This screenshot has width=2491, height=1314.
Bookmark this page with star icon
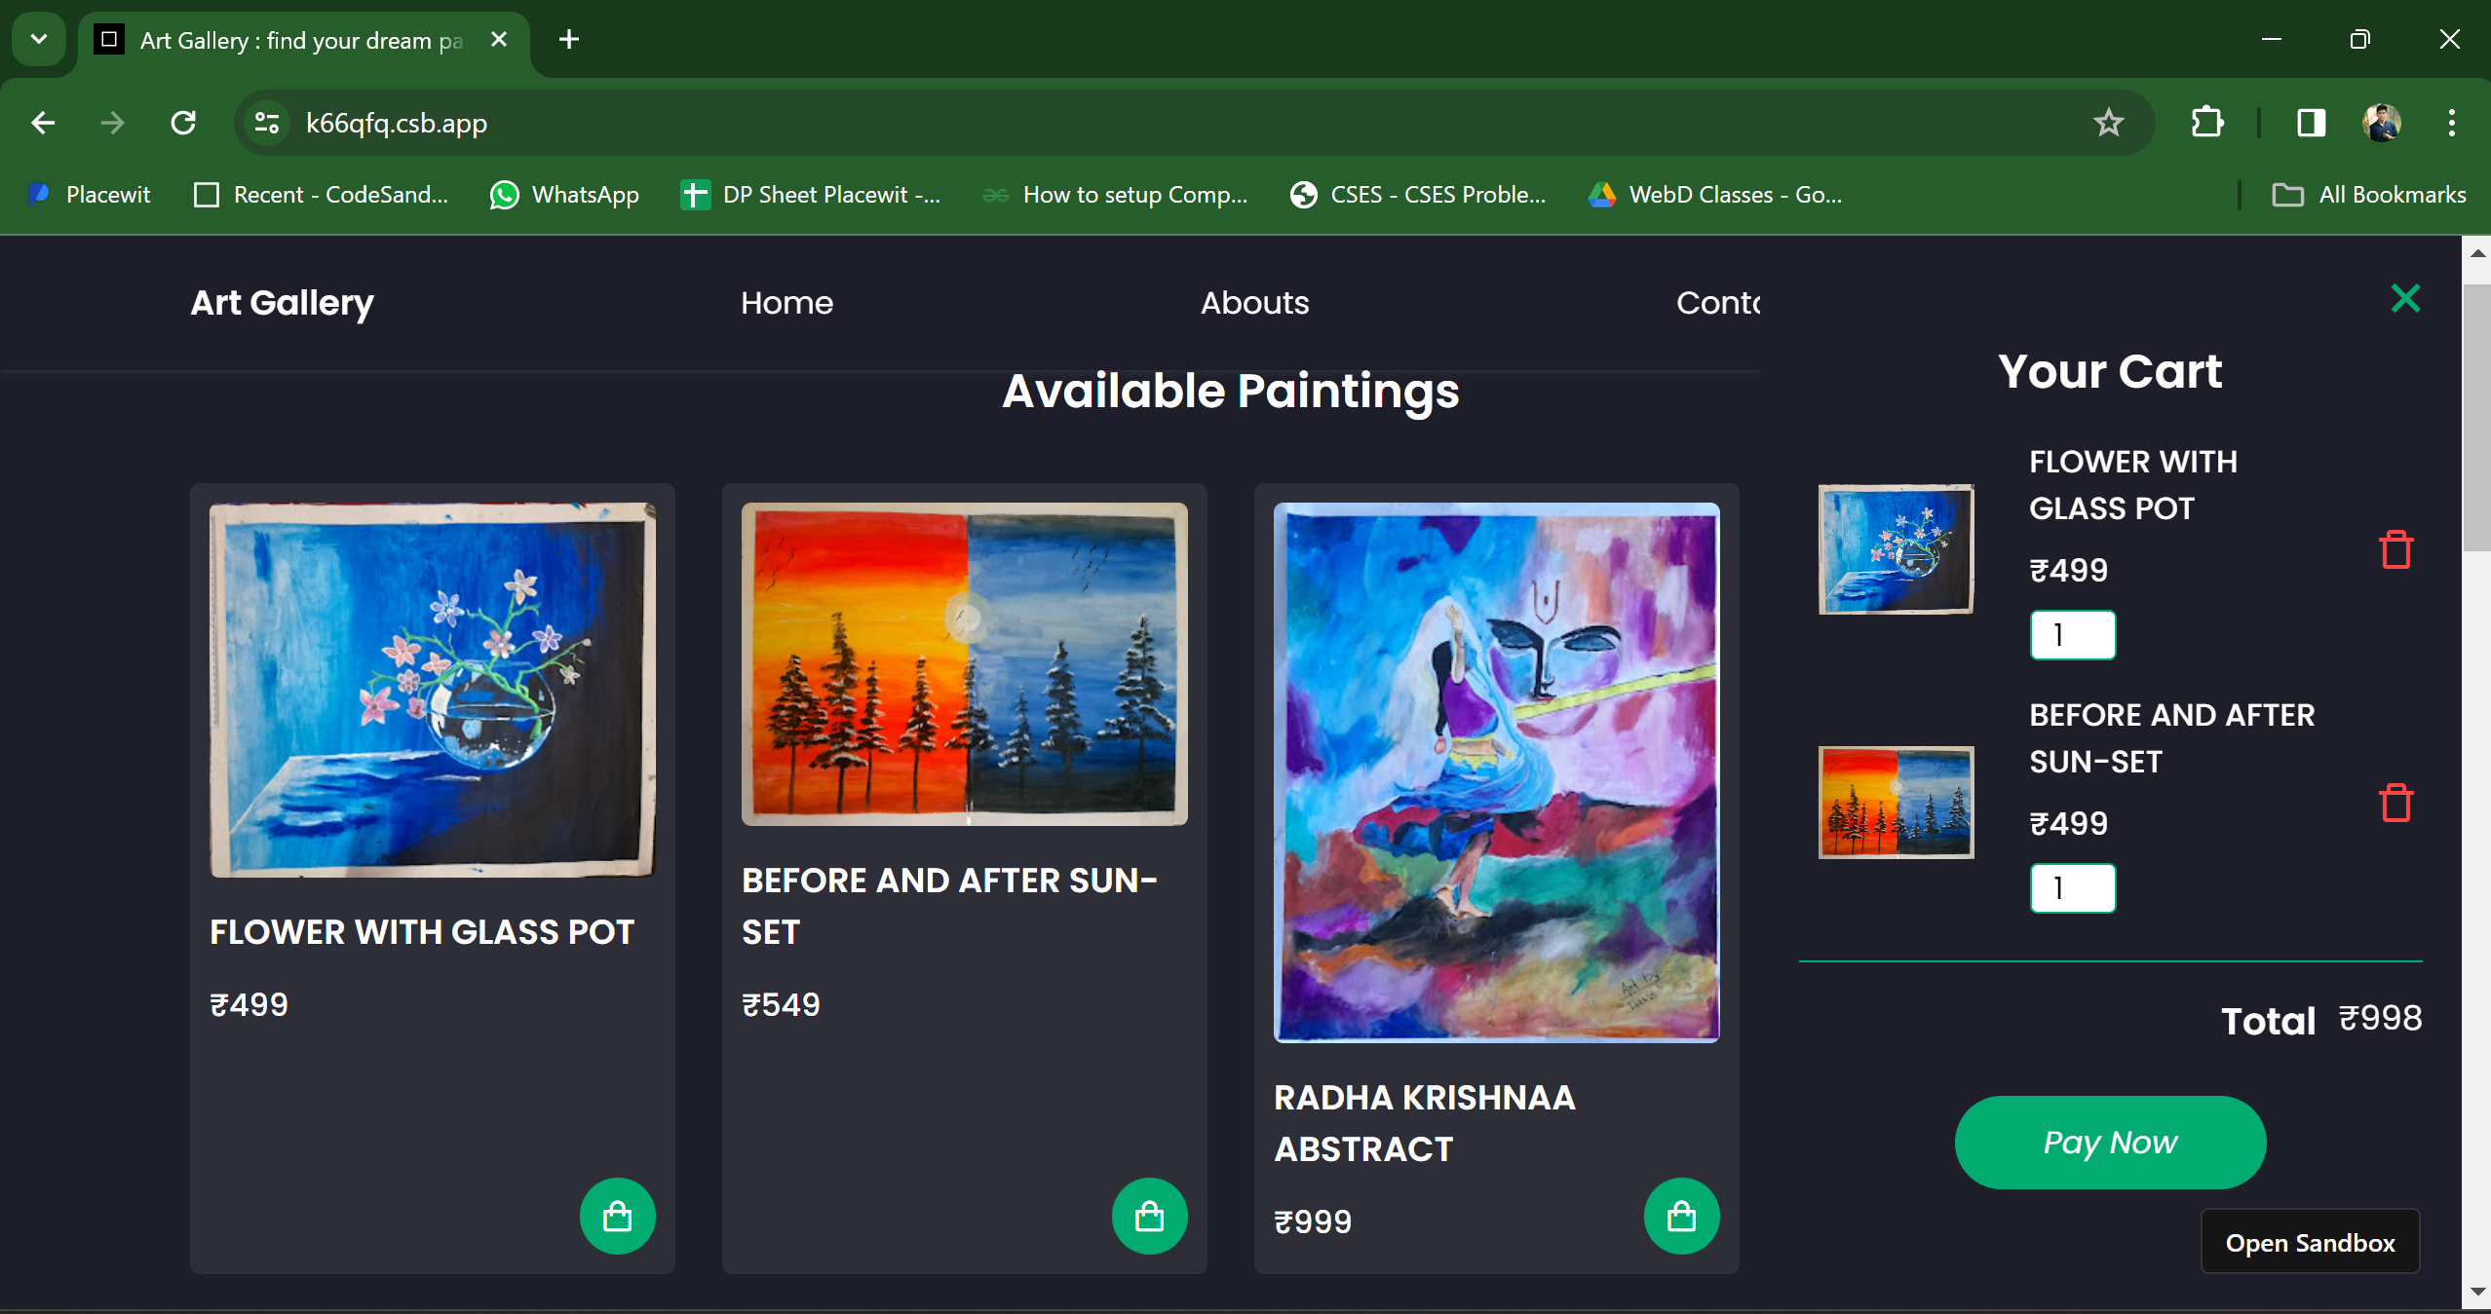point(2108,123)
